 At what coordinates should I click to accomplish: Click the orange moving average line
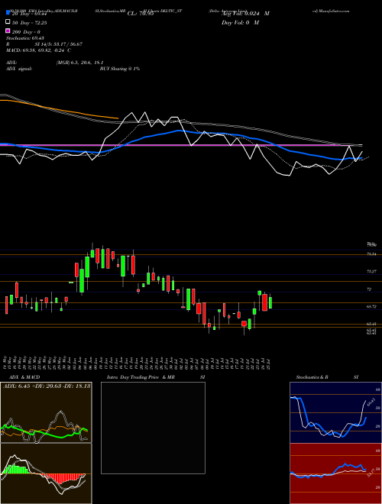58,109
